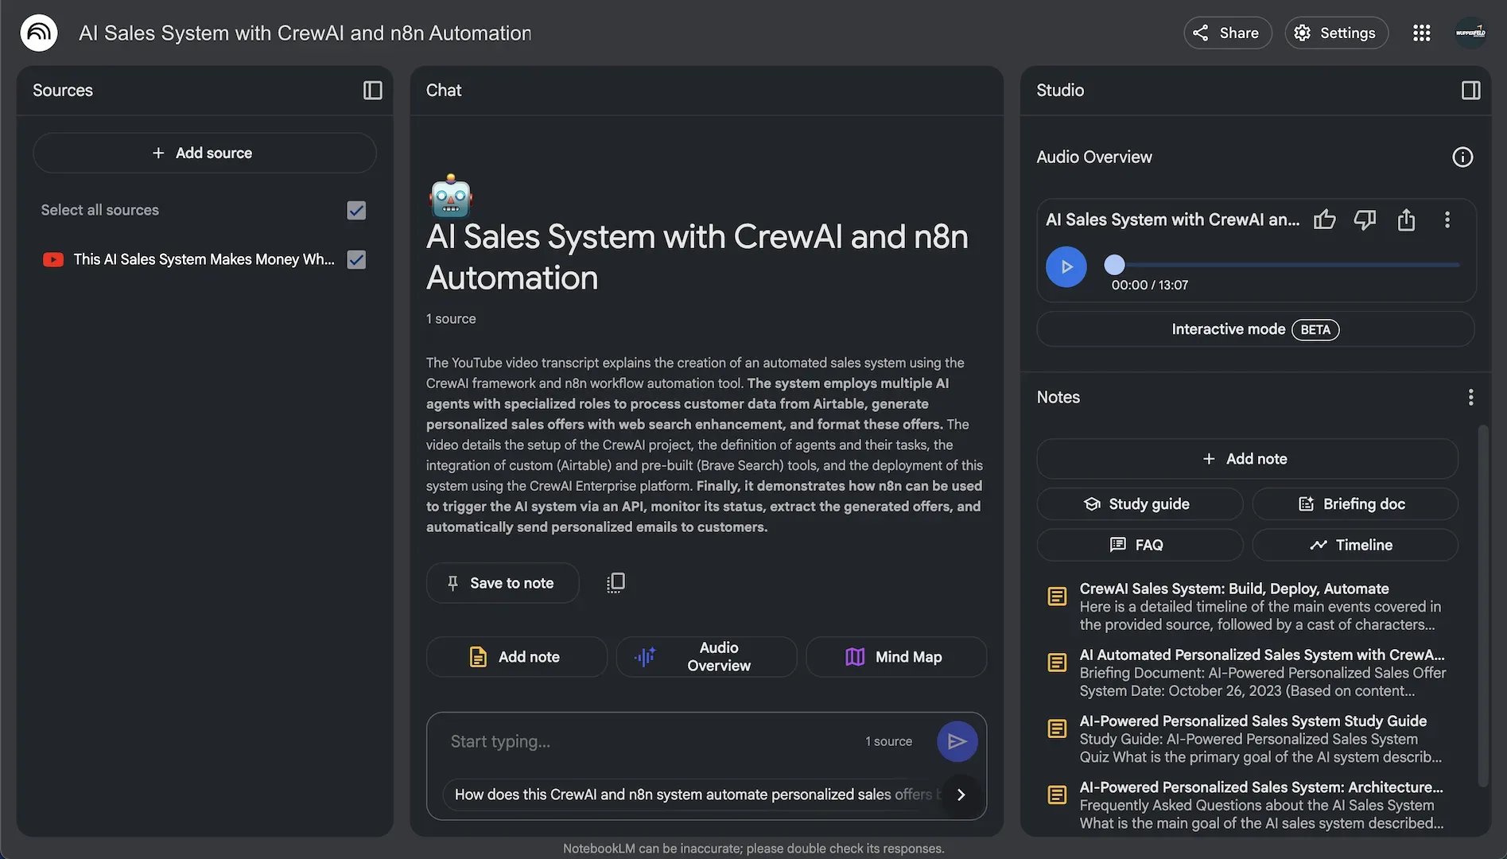This screenshot has height=859, width=1507.
Task: Copy the chat summary text
Action: (x=616, y=583)
